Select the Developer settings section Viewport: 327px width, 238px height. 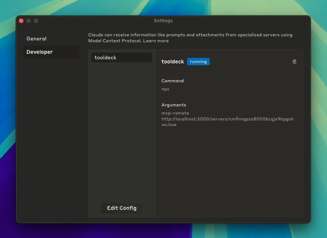[51, 52]
